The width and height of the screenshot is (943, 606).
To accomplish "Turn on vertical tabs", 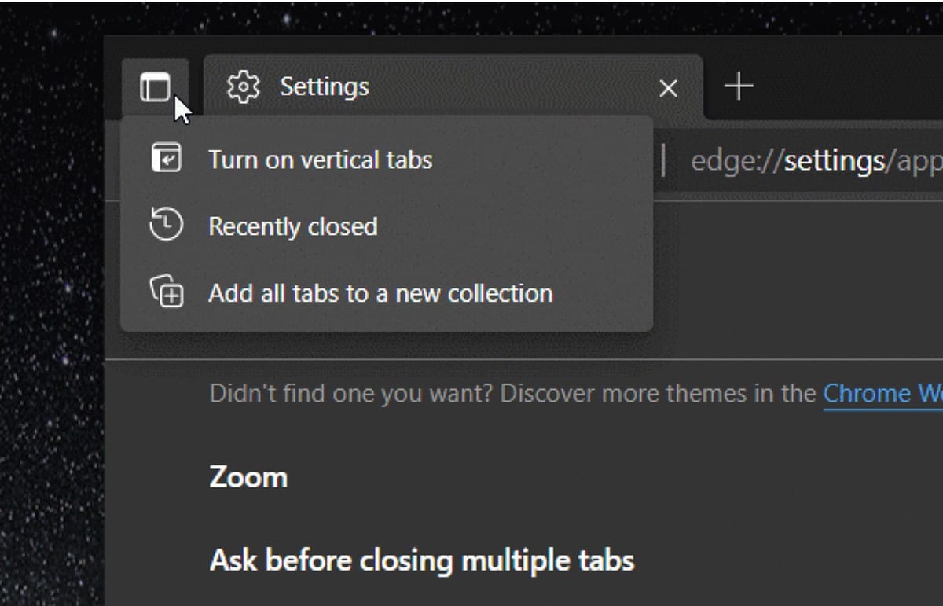I will [320, 159].
